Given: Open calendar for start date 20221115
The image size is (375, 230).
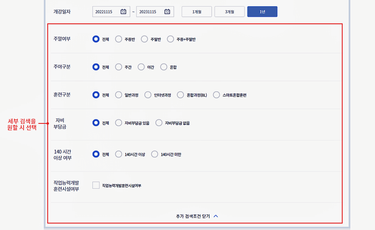Looking at the screenshot, I should [x=123, y=12].
